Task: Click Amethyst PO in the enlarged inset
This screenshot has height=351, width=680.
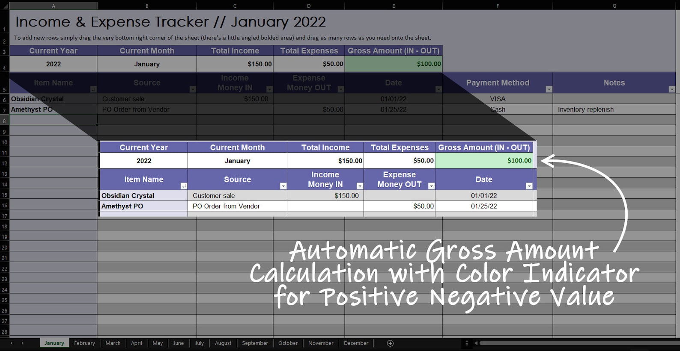Action: tap(143, 206)
